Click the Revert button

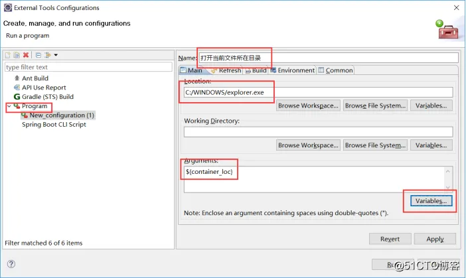pos(390,239)
